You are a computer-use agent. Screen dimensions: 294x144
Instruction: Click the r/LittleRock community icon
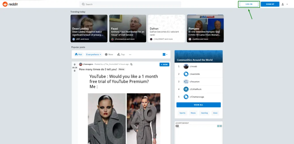point(186,89)
